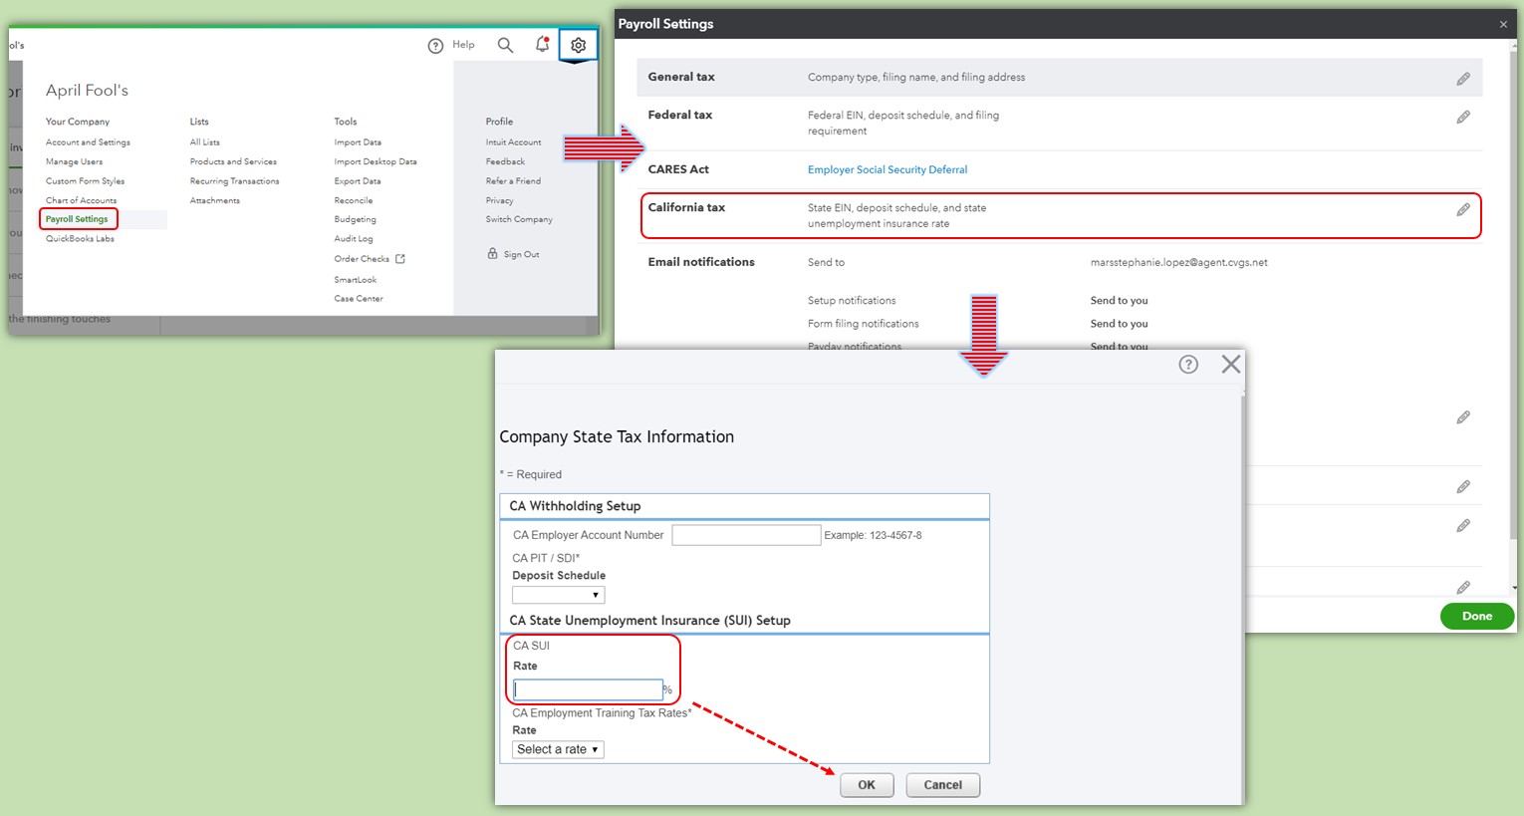Open Order Checks
Screen dimensions: 1524x816
pos(362,259)
